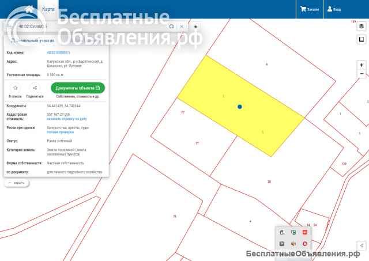The height and width of the screenshot is (261, 369).
Task: Click the magnifier search icon
Action: click(x=172, y=27)
